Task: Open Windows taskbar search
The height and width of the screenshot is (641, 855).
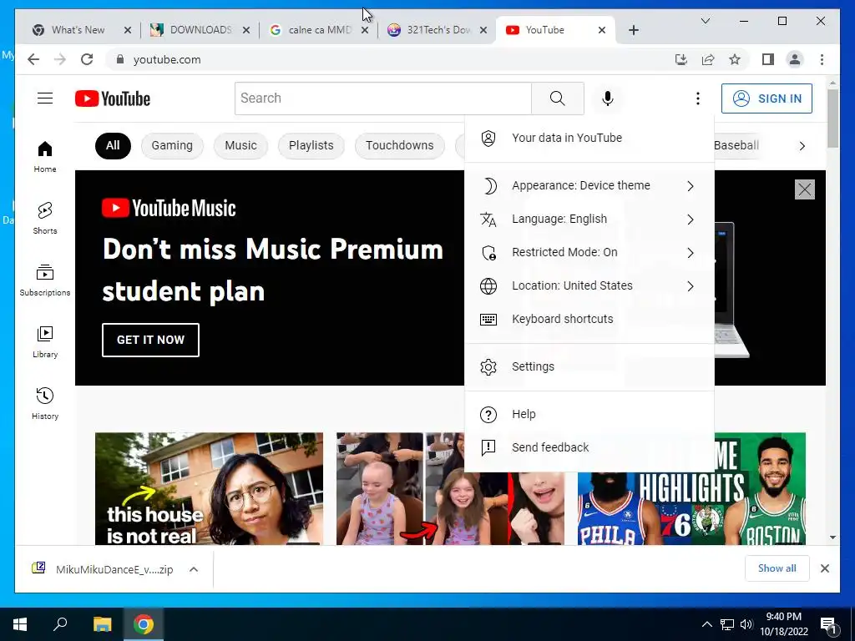Action: pyautogui.click(x=60, y=624)
